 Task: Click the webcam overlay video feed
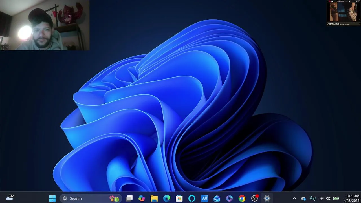point(45,25)
